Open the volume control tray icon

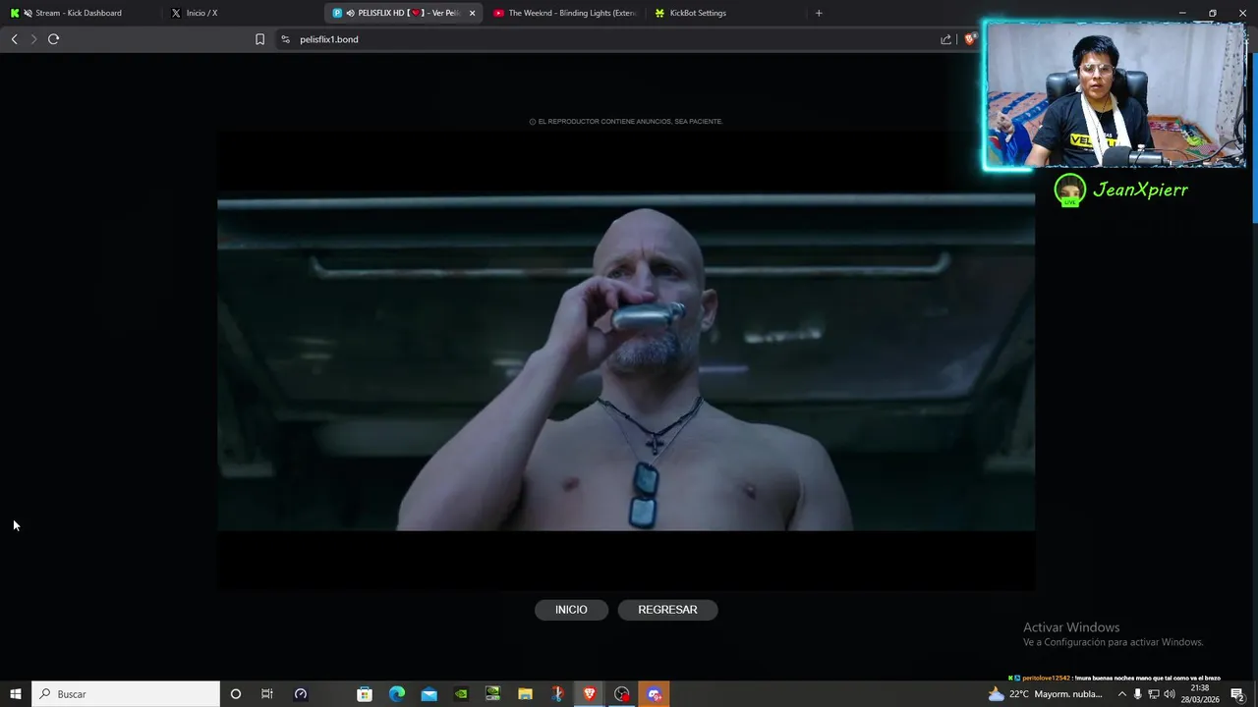pos(1170,694)
